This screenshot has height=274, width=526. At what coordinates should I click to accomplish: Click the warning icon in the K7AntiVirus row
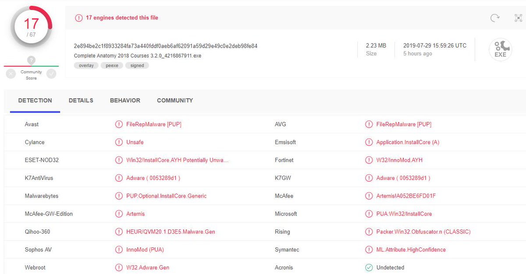click(119, 178)
